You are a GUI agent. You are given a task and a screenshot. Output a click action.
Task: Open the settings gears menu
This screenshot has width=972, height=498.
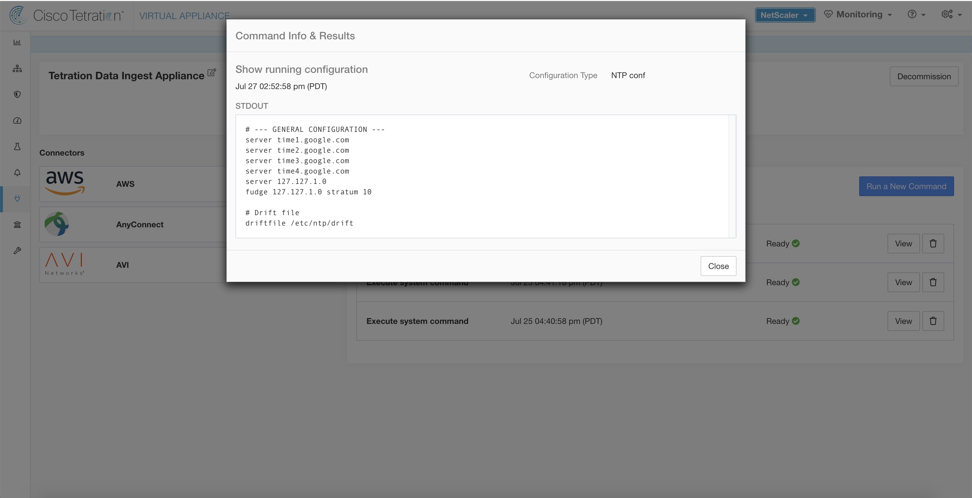pyautogui.click(x=951, y=15)
